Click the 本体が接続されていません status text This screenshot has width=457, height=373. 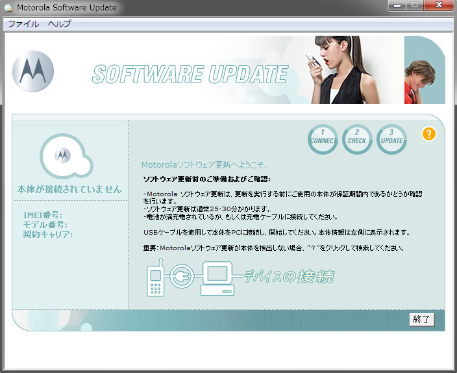pyautogui.click(x=69, y=190)
